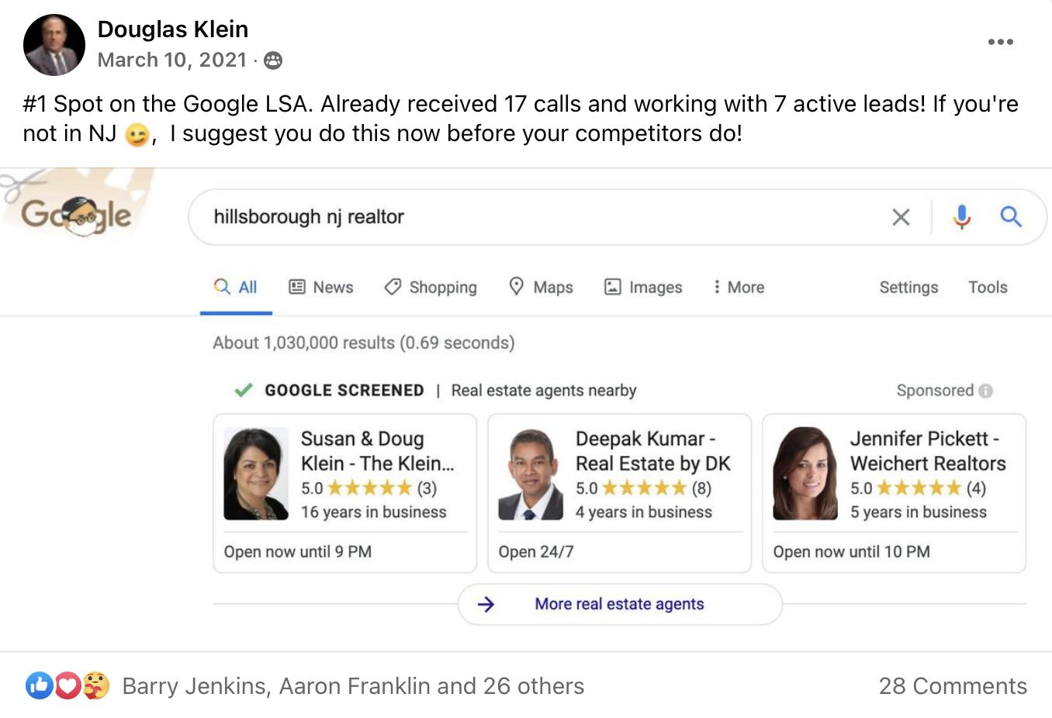Click "Open now until 10 PM" text

(852, 552)
